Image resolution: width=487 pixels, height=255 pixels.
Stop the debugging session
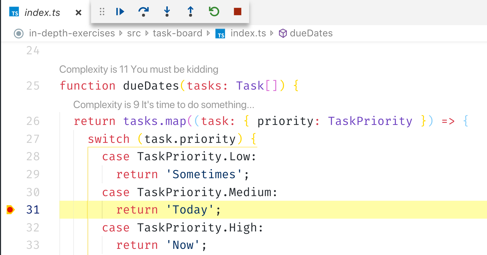238,12
